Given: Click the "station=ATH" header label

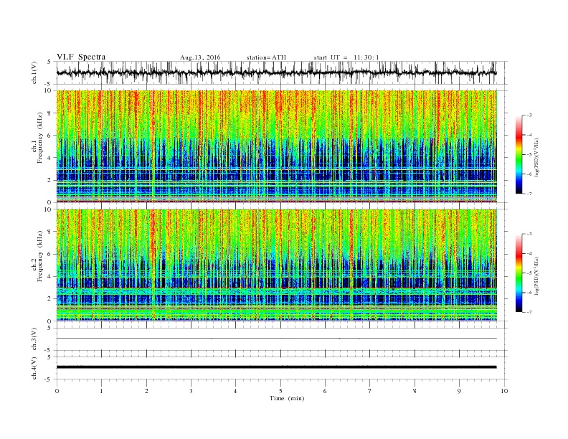Looking at the screenshot, I should 266,57.
